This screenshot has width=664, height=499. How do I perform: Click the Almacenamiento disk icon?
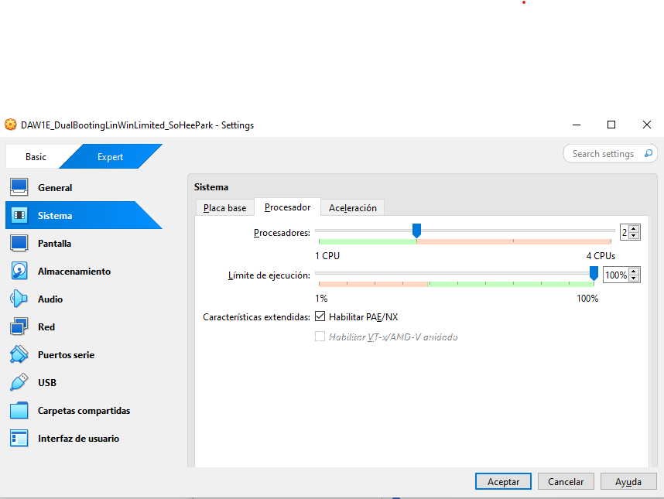(19, 271)
